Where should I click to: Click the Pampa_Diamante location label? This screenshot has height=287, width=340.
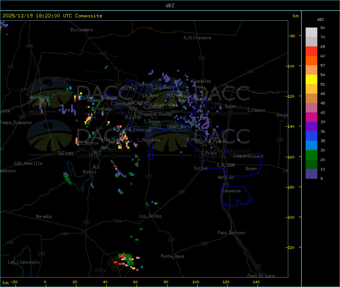point(16,123)
